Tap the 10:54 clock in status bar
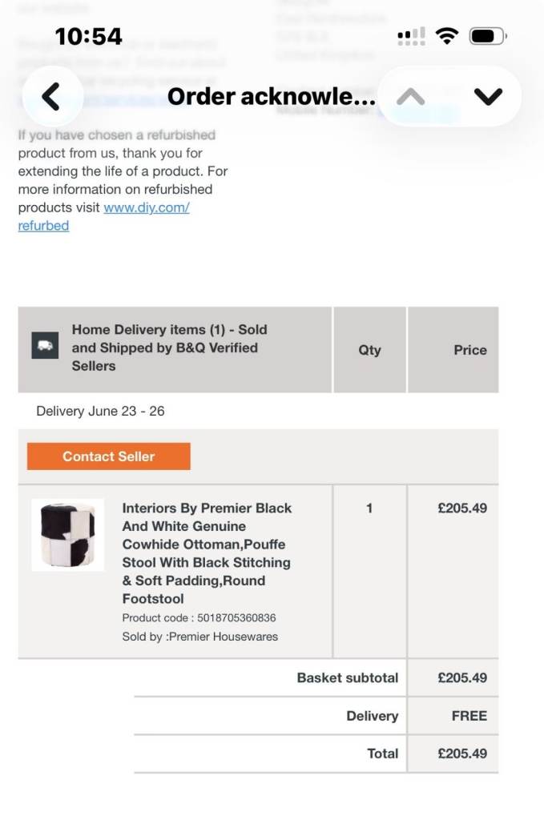The image size is (544, 820). pos(88,37)
